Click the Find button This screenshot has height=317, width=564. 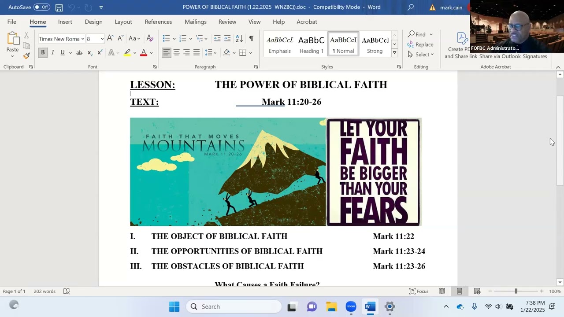pos(416,34)
